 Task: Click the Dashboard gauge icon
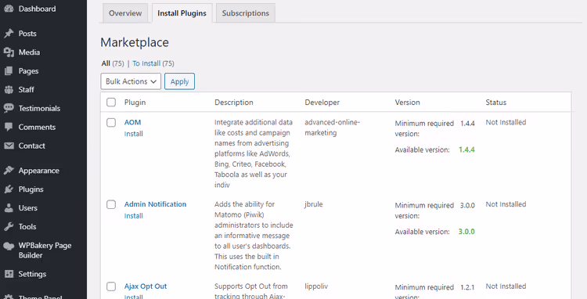[x=9, y=9]
